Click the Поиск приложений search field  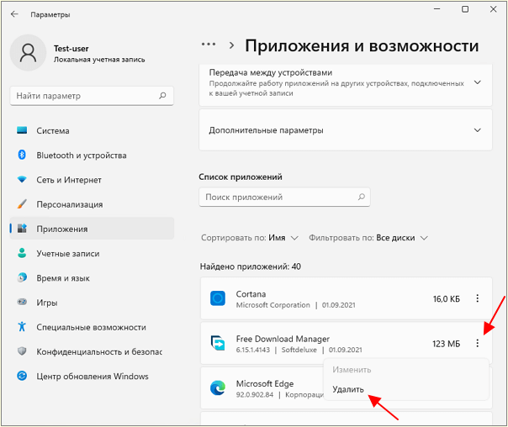[x=284, y=197]
